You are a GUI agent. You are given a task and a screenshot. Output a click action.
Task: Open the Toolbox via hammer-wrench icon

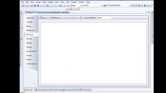coord(142,5)
